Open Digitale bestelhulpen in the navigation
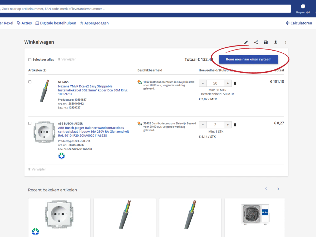This screenshot has height=237, width=316. click(x=56, y=23)
